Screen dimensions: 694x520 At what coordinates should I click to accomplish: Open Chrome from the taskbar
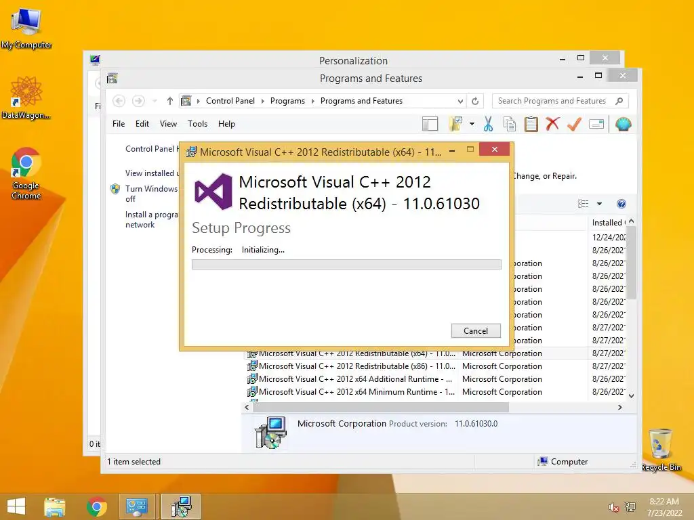tap(96, 506)
